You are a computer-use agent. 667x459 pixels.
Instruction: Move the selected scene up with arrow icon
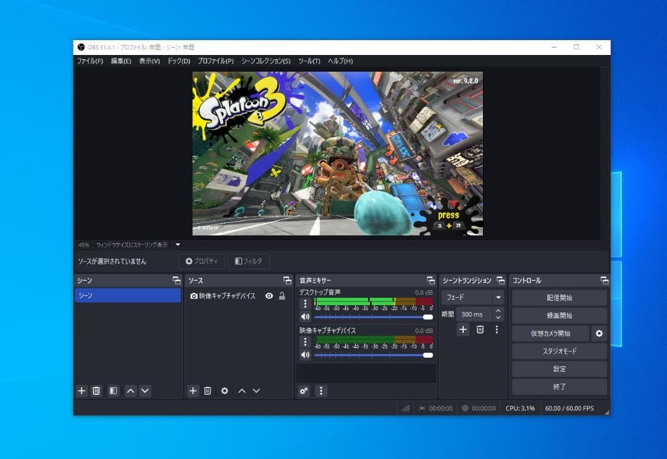click(x=130, y=390)
